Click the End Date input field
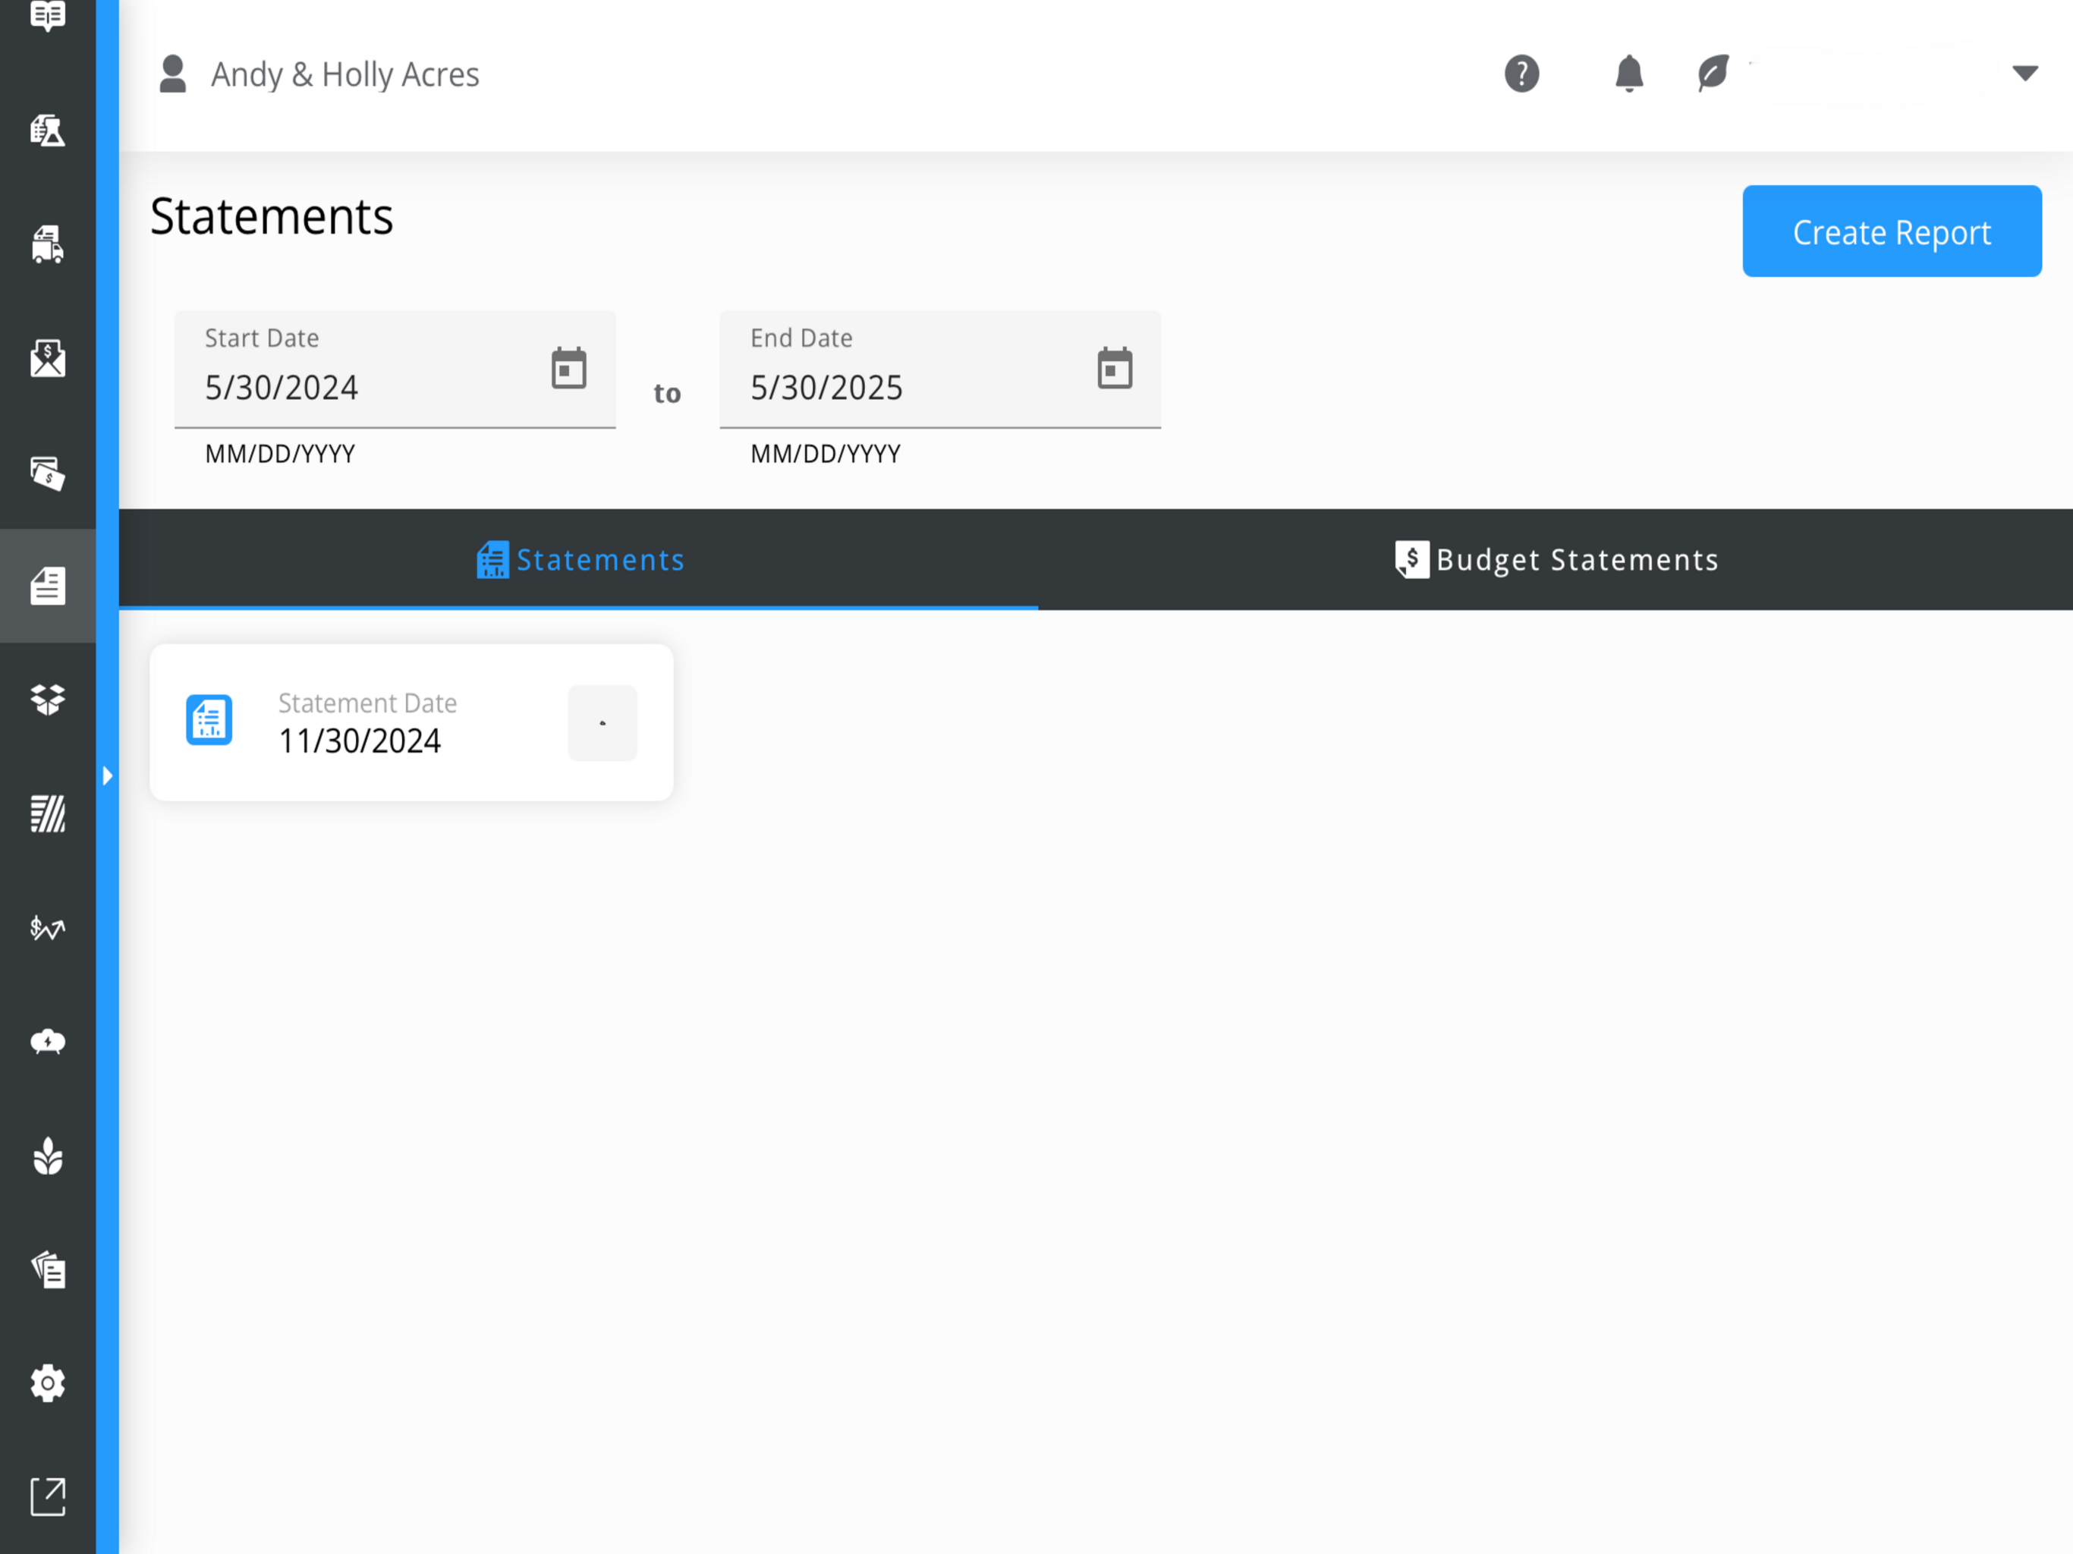Viewport: 2073px width, 1554px height. point(940,370)
